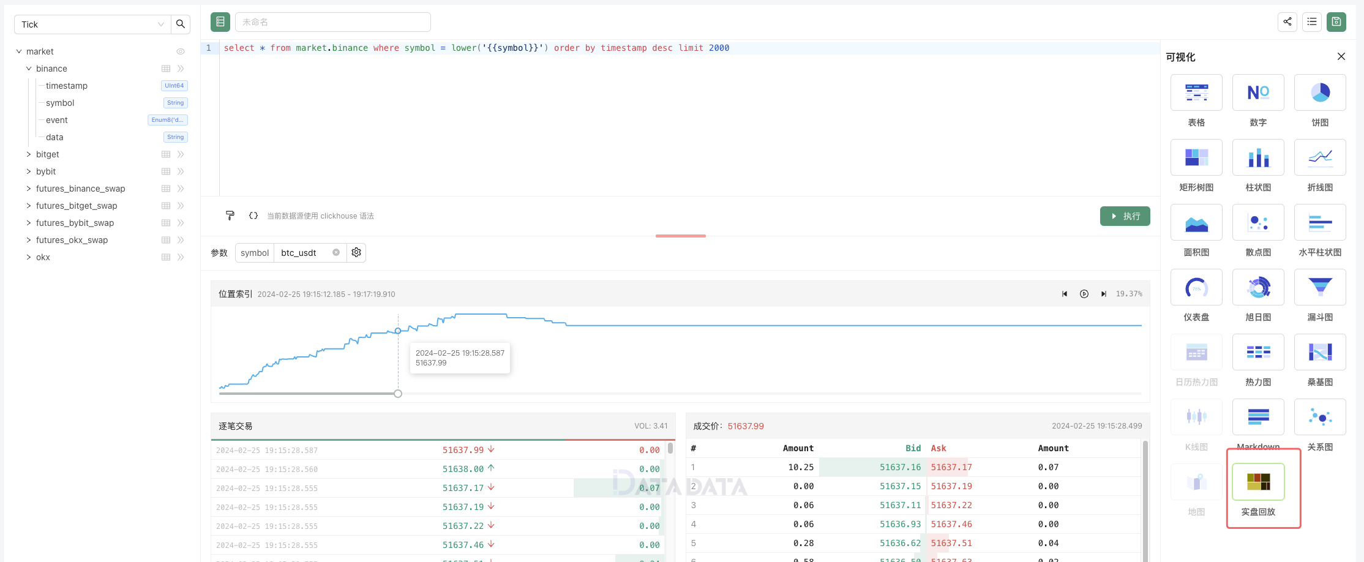
Task: Choose the bar chart (柱状图) visualization
Action: pos(1257,158)
